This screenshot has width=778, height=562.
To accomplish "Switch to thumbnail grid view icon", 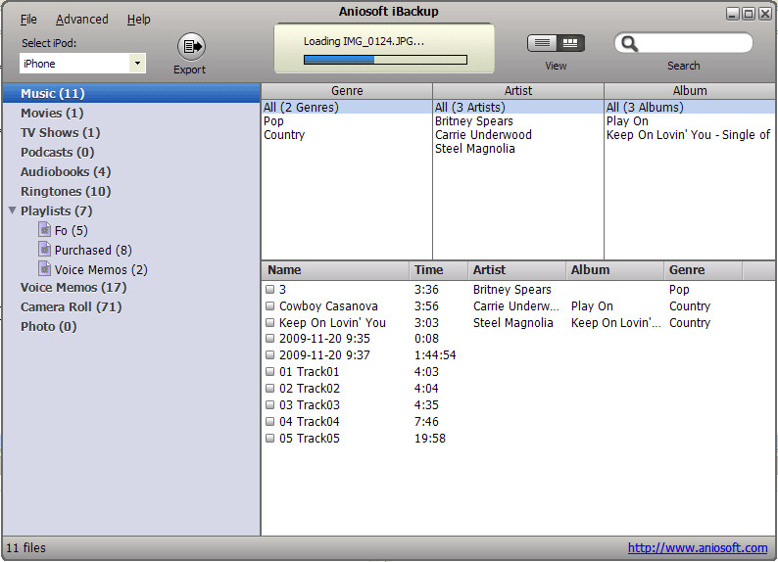I will [x=570, y=43].
